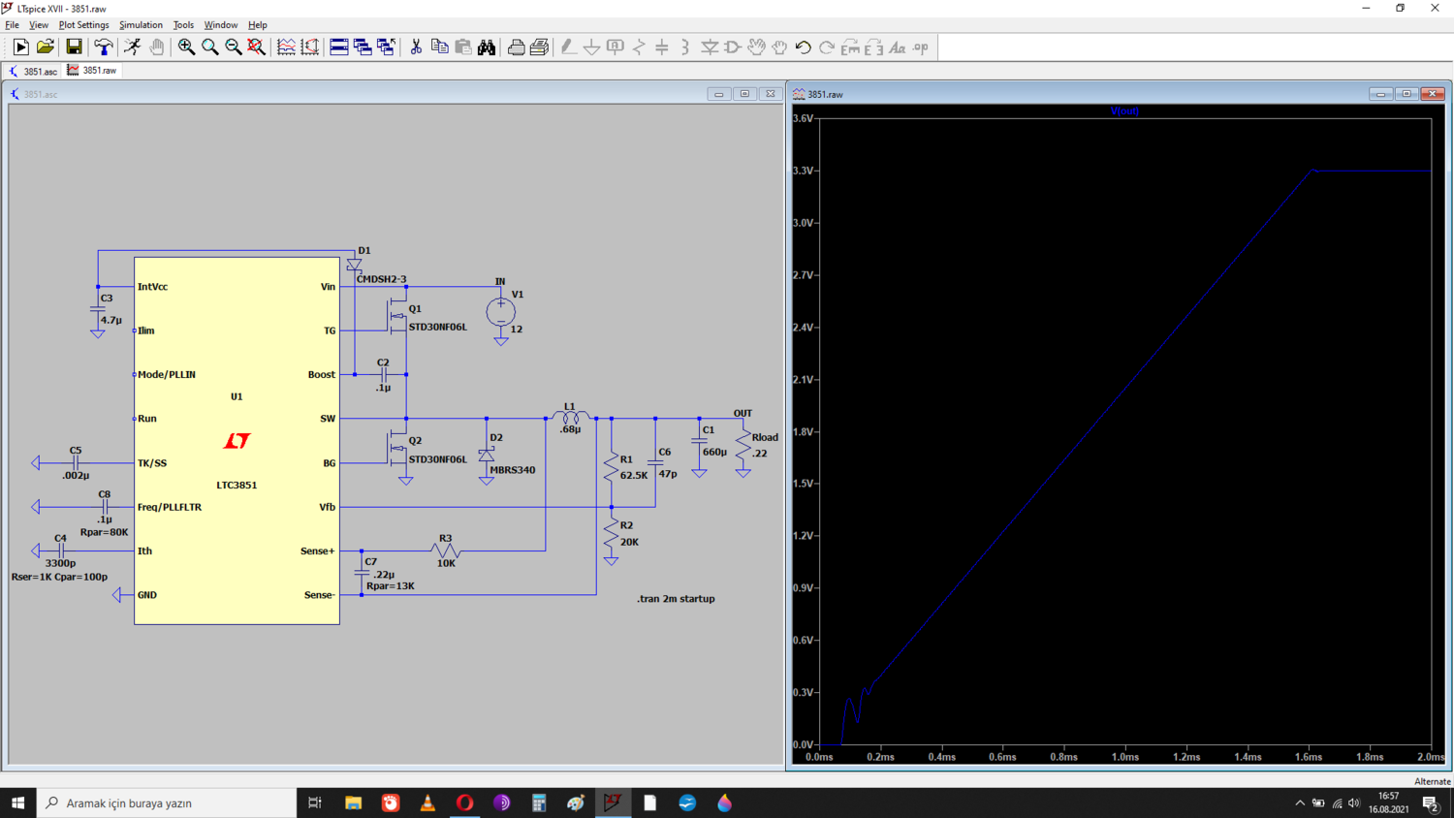Close all windows using the toolbar icon

[386, 47]
